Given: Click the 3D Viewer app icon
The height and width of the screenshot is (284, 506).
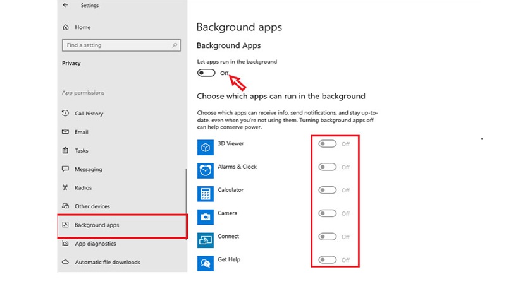Looking at the screenshot, I should point(206,148).
